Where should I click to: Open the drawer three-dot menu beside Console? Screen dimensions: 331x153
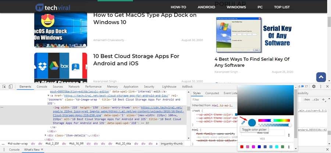click(4, 150)
